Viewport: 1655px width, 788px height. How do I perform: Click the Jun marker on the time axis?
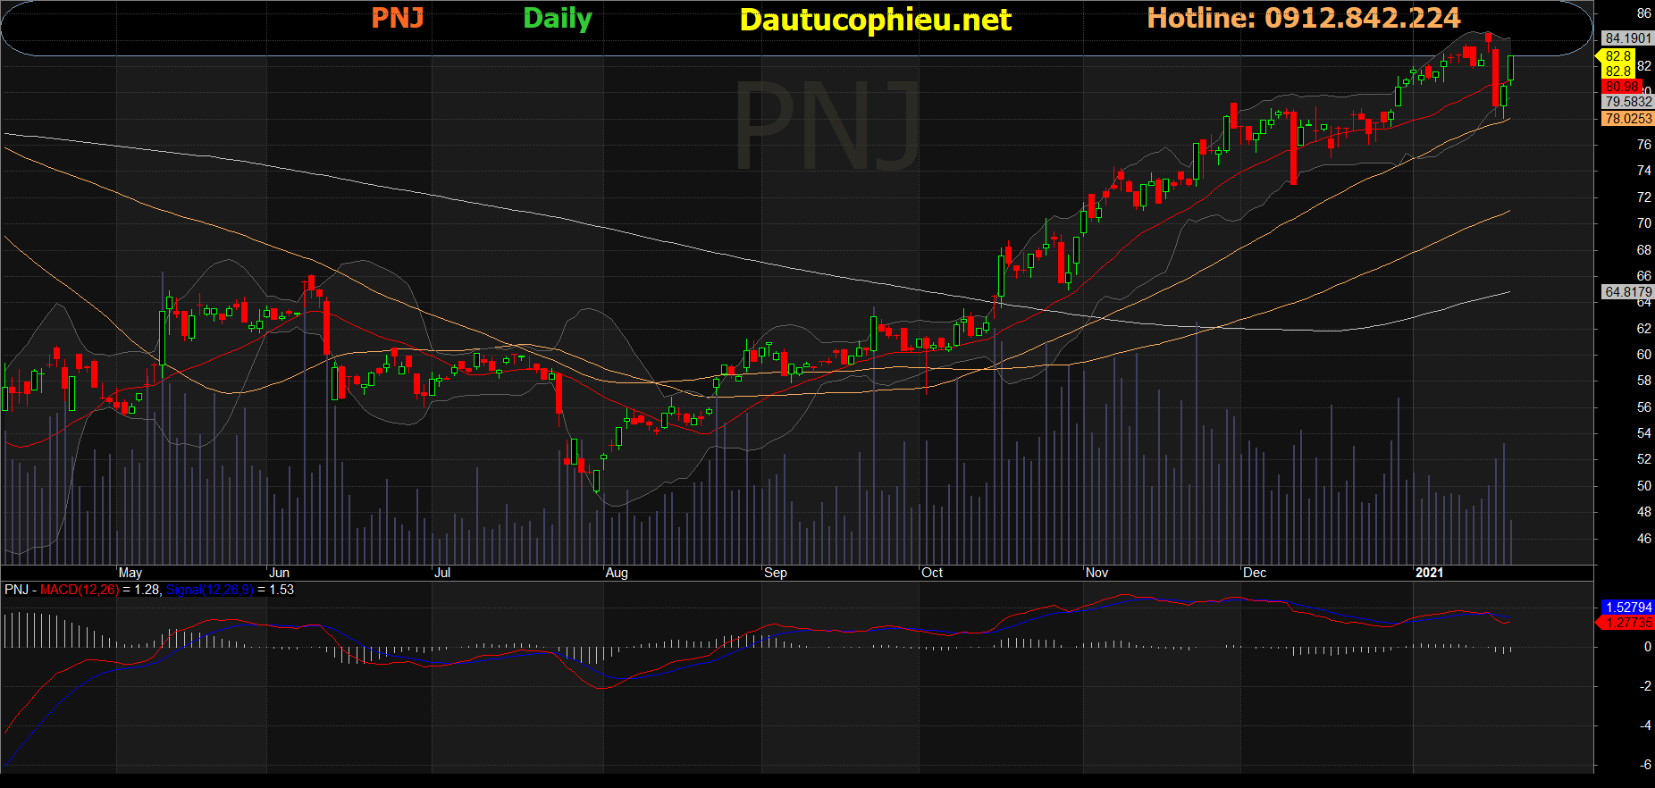coord(280,573)
